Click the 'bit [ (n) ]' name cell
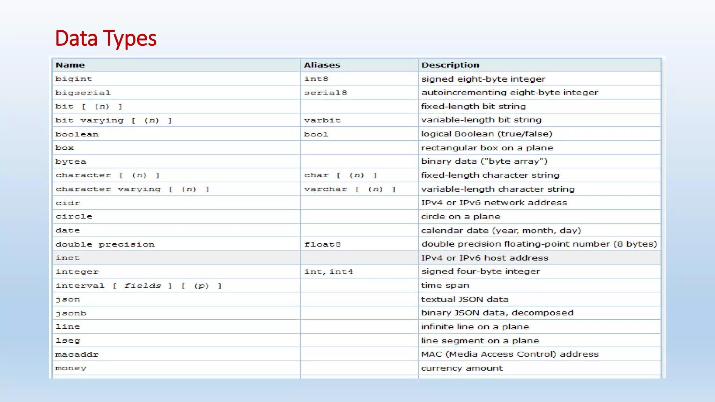The width and height of the screenshot is (715, 402). [176, 106]
